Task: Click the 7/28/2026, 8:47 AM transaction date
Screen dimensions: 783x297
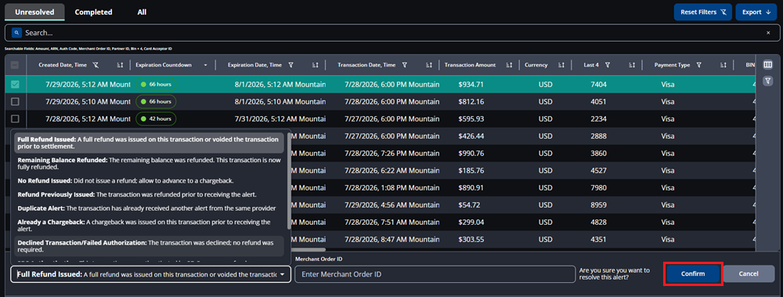Action: (x=392, y=240)
